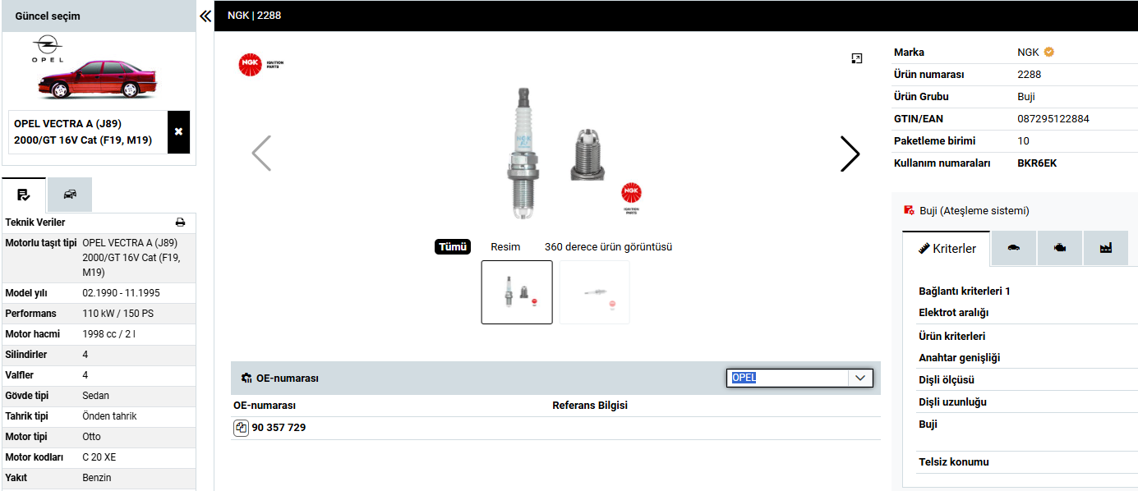
Task: Click the Yakıt value Benzin
Action: (x=97, y=478)
